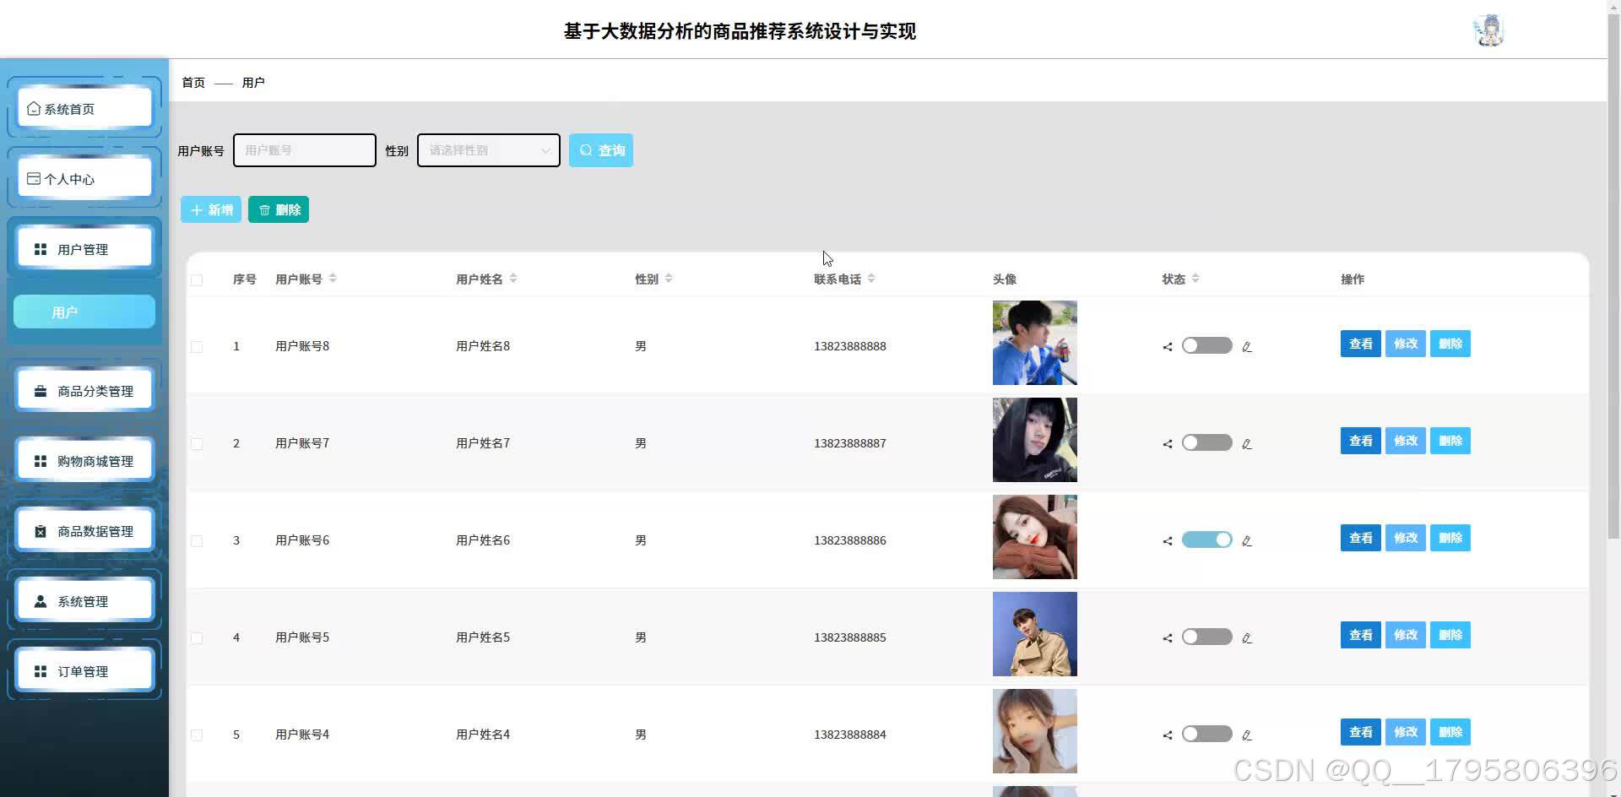Image resolution: width=1621 pixels, height=797 pixels.
Task: Sort by 联系电话 column arrows
Action: pyautogui.click(x=871, y=279)
